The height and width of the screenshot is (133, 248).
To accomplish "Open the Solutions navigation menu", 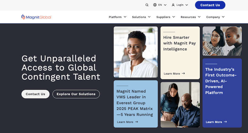I will coord(141,17).
